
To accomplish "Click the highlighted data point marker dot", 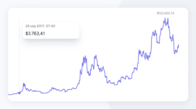I will (19, 93).
